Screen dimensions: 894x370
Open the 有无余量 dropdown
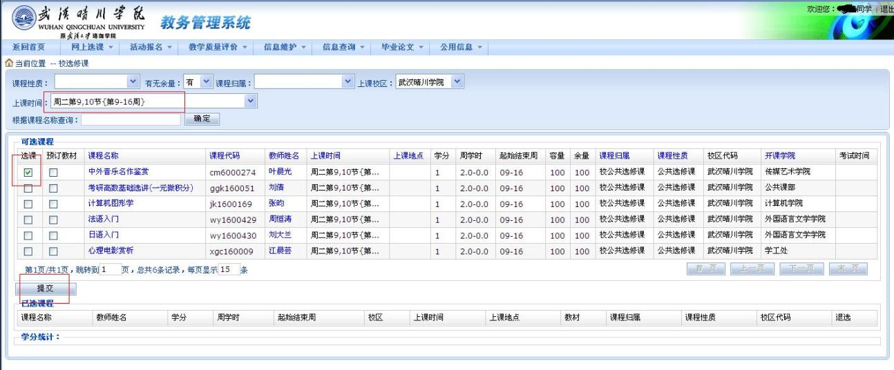[197, 83]
